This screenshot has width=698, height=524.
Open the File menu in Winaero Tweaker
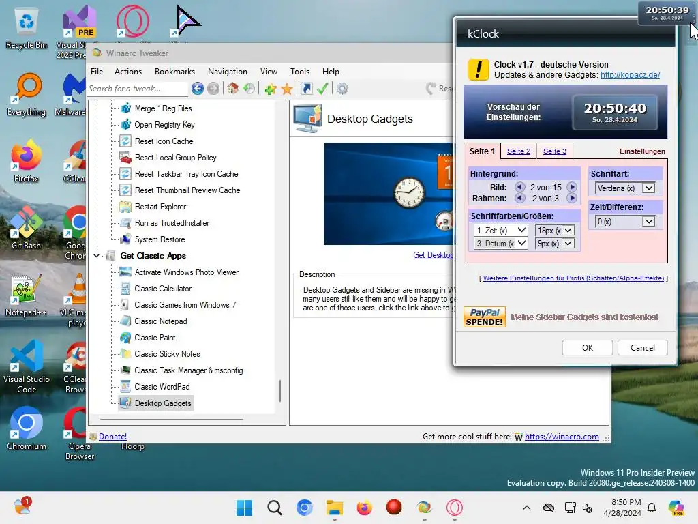[97, 71]
